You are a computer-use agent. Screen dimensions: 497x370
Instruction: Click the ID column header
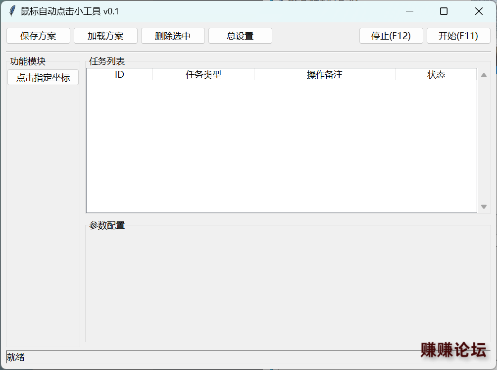coord(119,75)
